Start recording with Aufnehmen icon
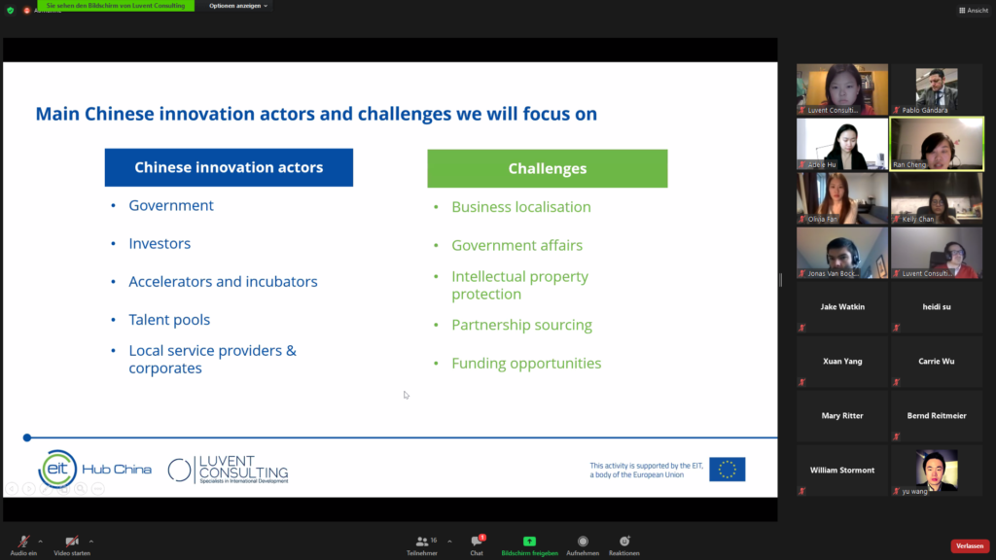 click(x=583, y=542)
